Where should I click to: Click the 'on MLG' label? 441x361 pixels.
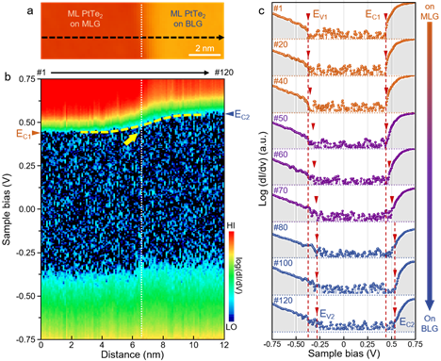click(x=430, y=11)
